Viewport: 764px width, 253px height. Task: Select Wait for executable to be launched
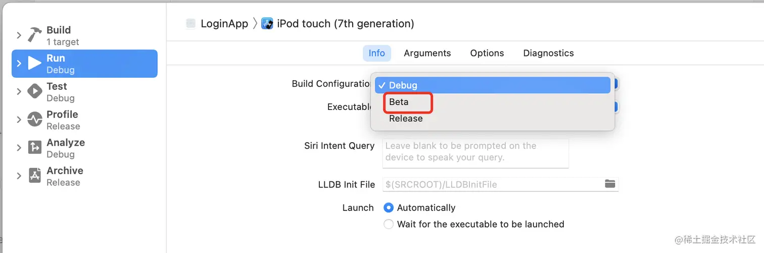click(389, 224)
